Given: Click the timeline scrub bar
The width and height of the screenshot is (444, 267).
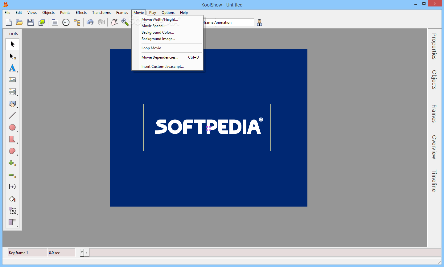Looking at the screenshot, I should pyautogui.click(x=265, y=253).
